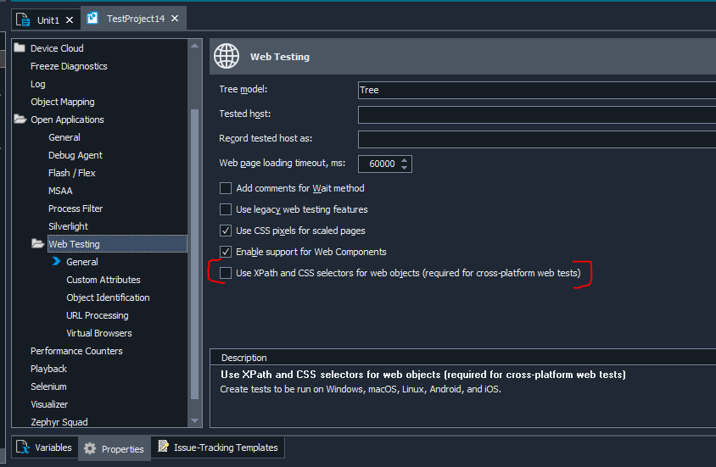Select Object Identification in the tree
Viewport: 716px width, 467px height.
pyautogui.click(x=108, y=297)
